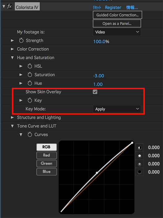Click Open as a Panel button

point(117,24)
